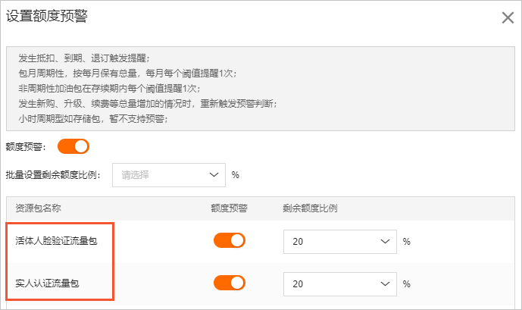
Task: Expand chevron in 请选择 combo box
Action: tap(214, 175)
